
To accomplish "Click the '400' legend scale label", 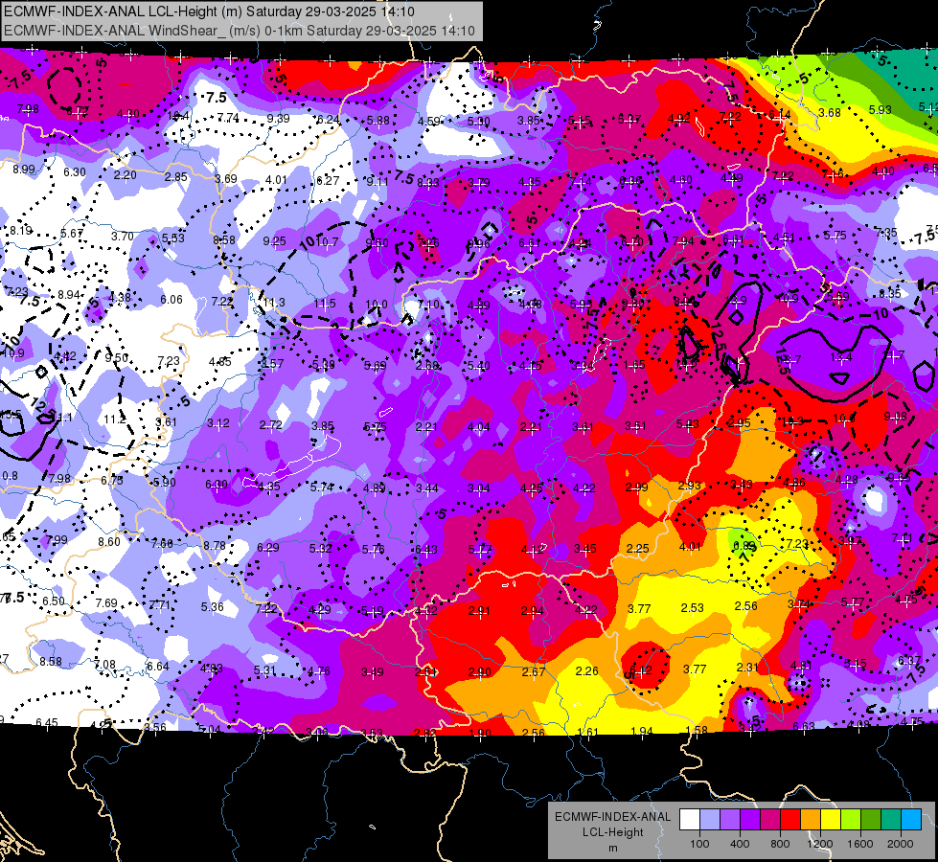I will (740, 844).
